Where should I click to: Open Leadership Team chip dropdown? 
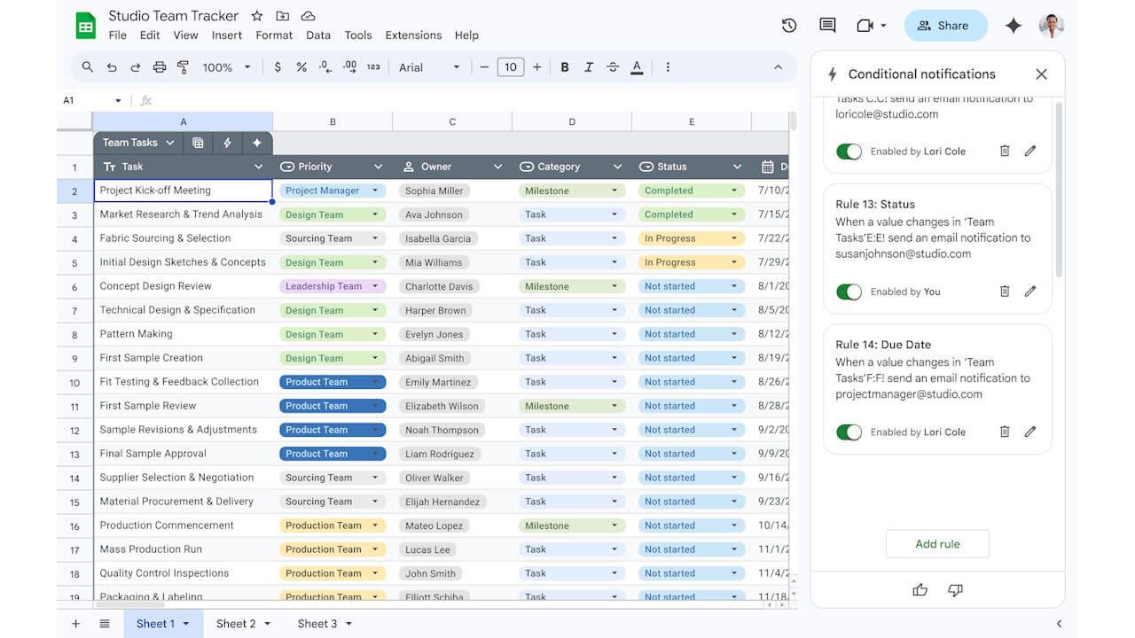(376, 286)
